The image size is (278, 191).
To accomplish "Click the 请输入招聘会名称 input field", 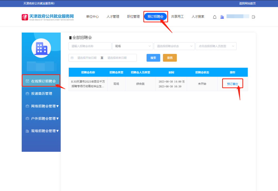I will click(x=90, y=46).
